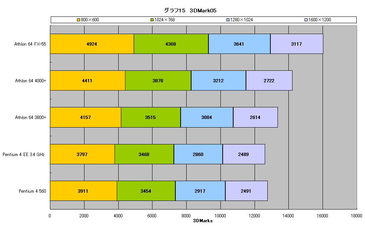This screenshot has width=365, height=226.
Task: Select the lavender bar segment showing 2722
Action: pyautogui.click(x=269, y=80)
